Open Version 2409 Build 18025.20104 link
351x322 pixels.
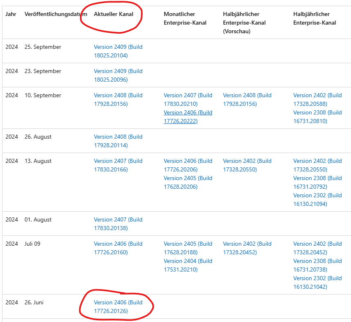[118, 51]
